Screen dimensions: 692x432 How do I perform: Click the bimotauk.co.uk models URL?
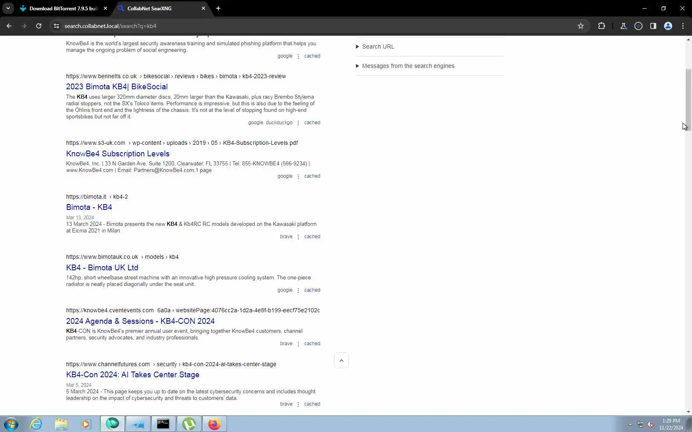(x=122, y=257)
